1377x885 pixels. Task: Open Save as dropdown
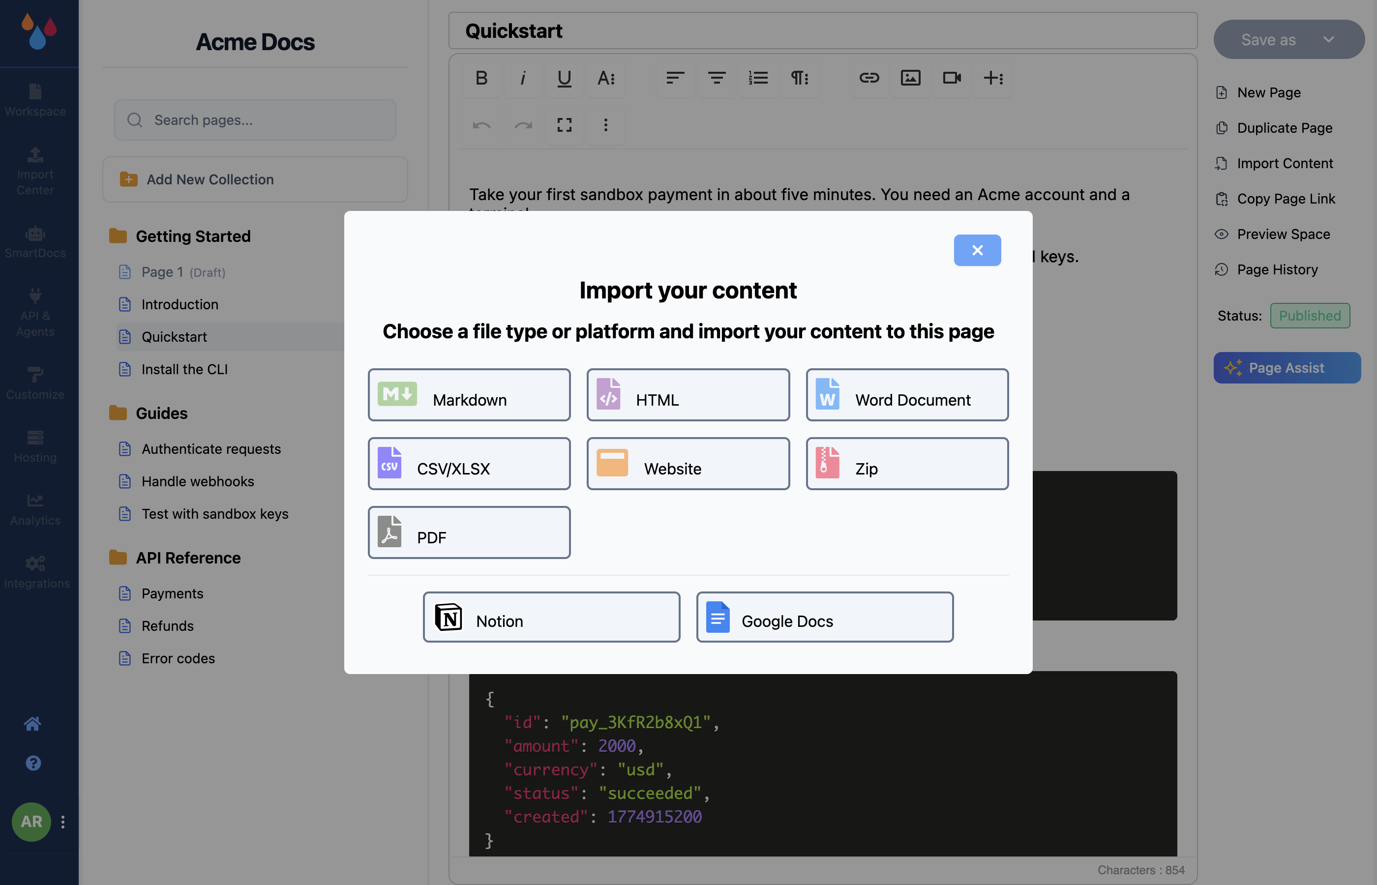coord(1288,39)
